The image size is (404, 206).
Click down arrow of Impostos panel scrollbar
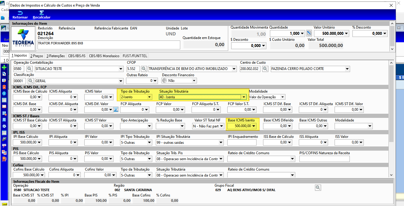point(391,176)
